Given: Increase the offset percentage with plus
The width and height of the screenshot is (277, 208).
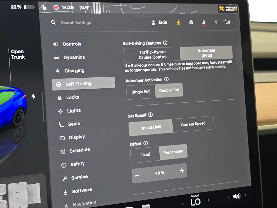Looking at the screenshot, I should tap(182, 171).
